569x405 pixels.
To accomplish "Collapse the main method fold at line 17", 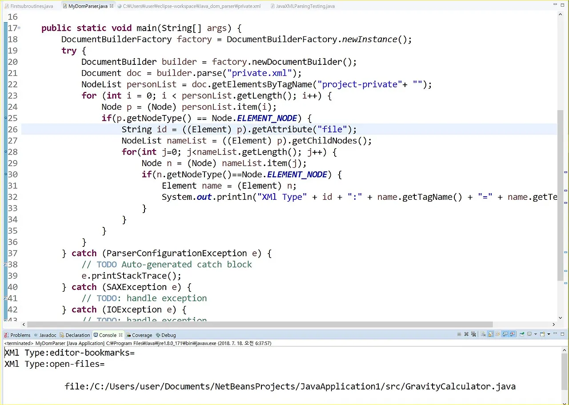I will 19,28.
